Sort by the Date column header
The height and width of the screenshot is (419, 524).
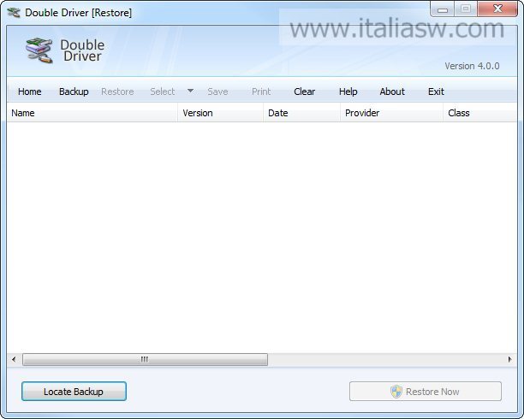(301, 113)
